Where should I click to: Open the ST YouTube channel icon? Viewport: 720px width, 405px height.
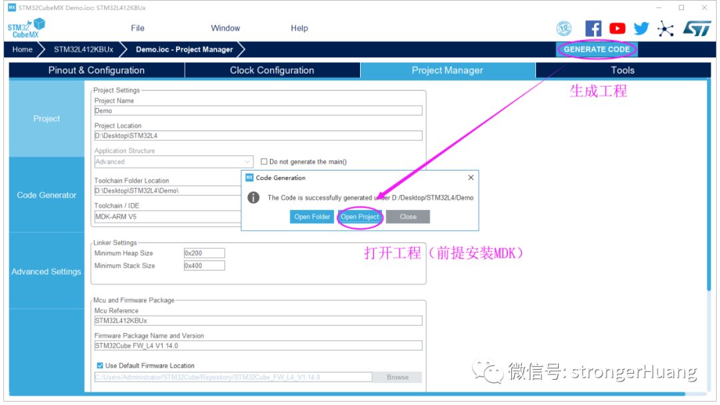617,29
